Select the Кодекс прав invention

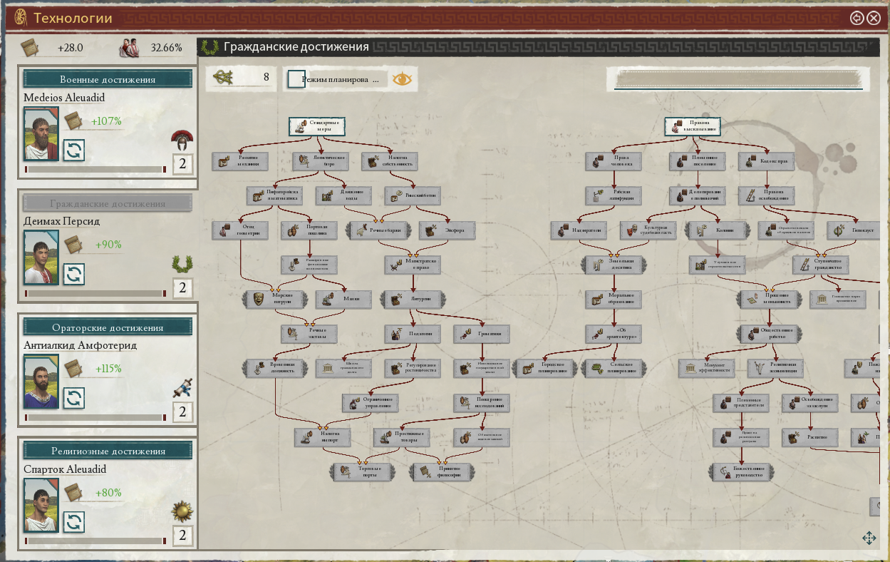point(766,161)
